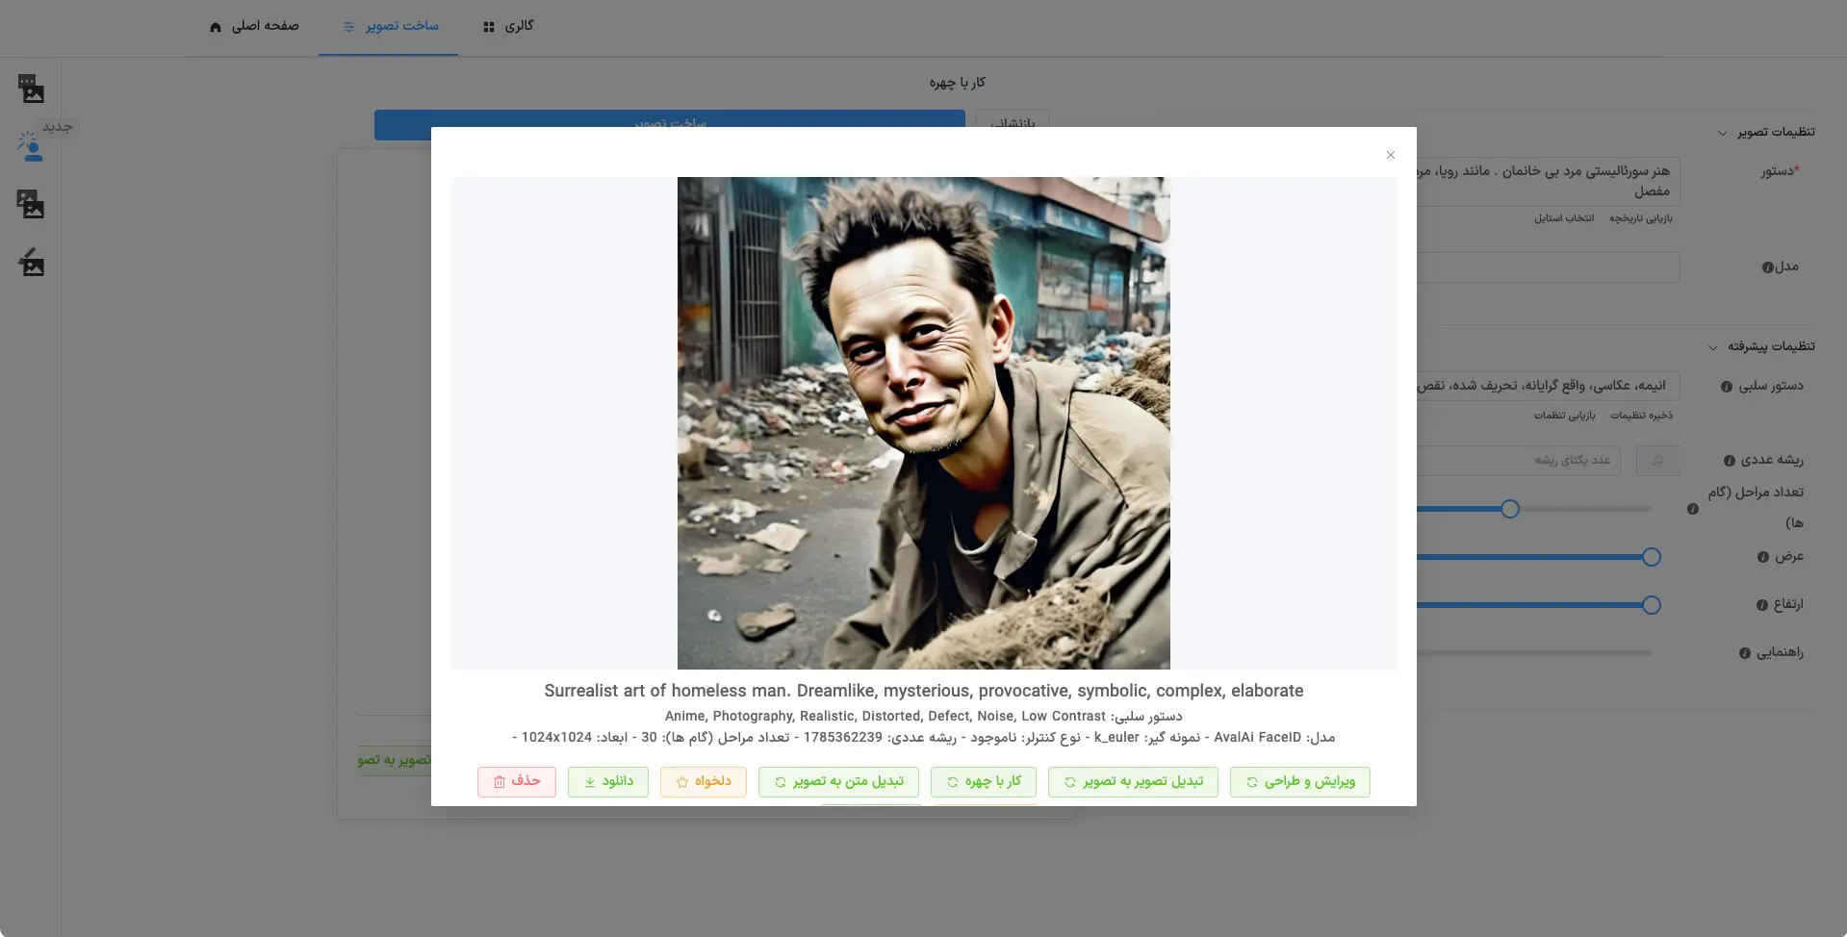Click the عدد یکتای ریشه seed field

coord(1519,461)
